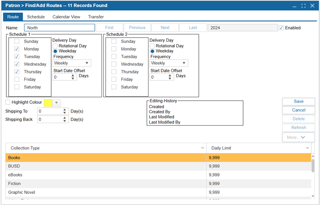Viewport: 320px width, 205px height.
Task: Toggle the Enabled checkbox
Action: click(x=281, y=28)
